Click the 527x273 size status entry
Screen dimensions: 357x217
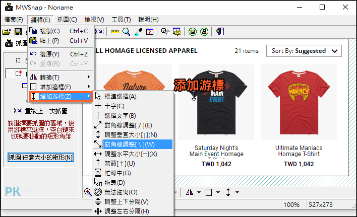click(x=321, y=205)
